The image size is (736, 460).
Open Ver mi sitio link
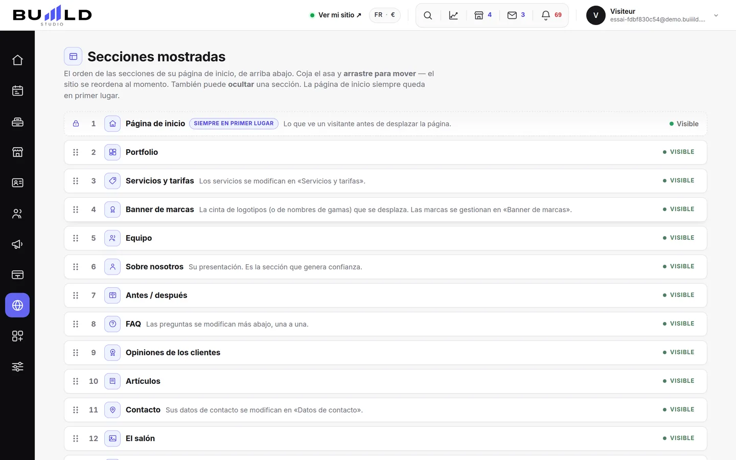pos(336,15)
